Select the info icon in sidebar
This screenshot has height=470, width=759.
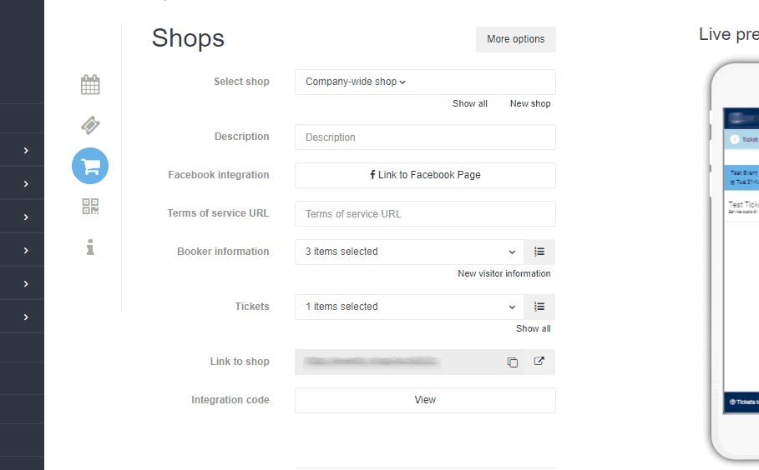pos(90,247)
